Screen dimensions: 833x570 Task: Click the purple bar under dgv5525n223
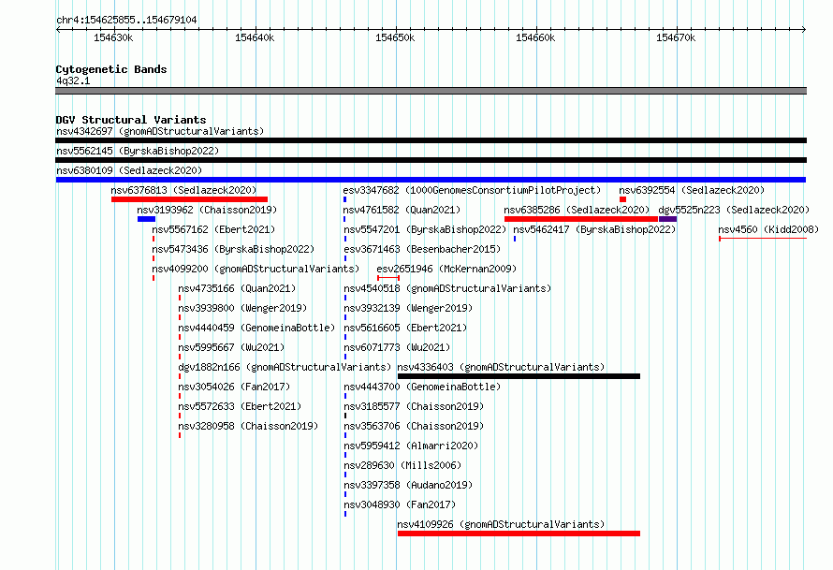click(667, 219)
